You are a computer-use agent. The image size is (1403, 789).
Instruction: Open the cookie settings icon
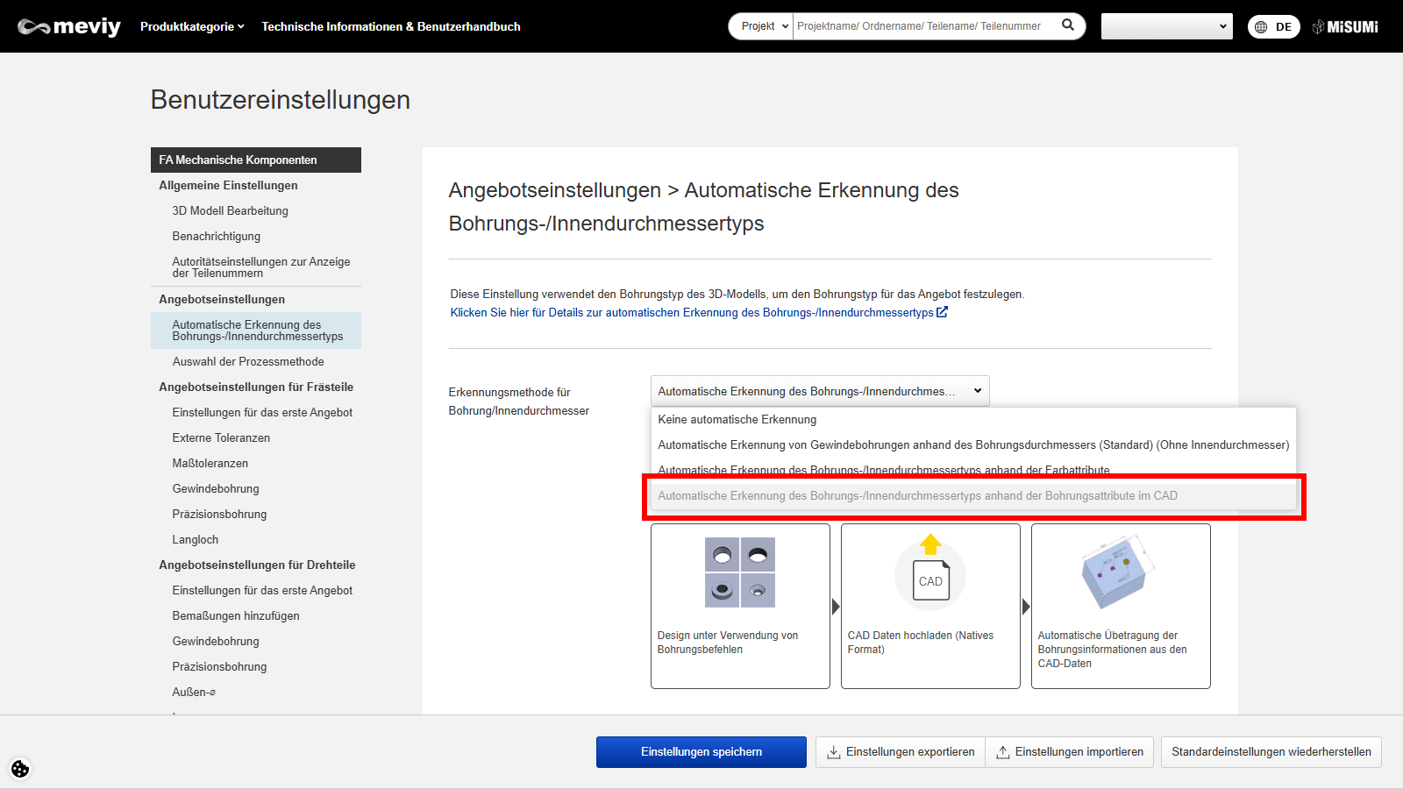coord(20,769)
